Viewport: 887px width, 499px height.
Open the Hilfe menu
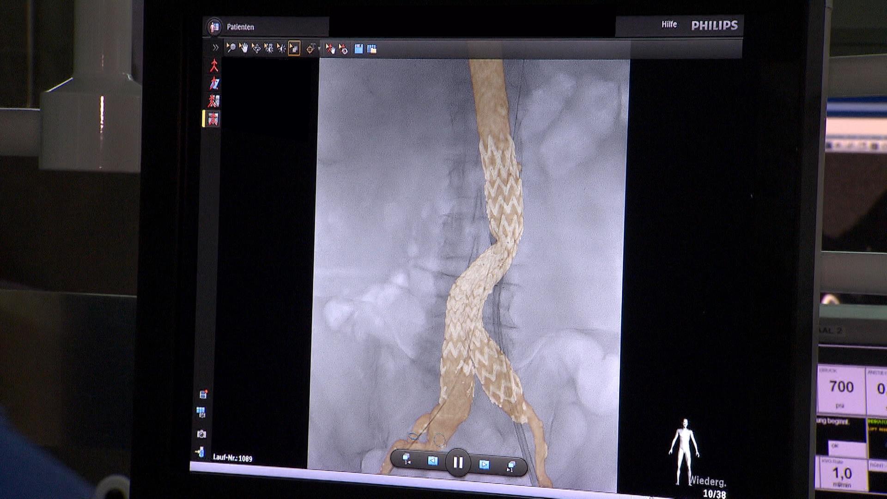coord(669,24)
